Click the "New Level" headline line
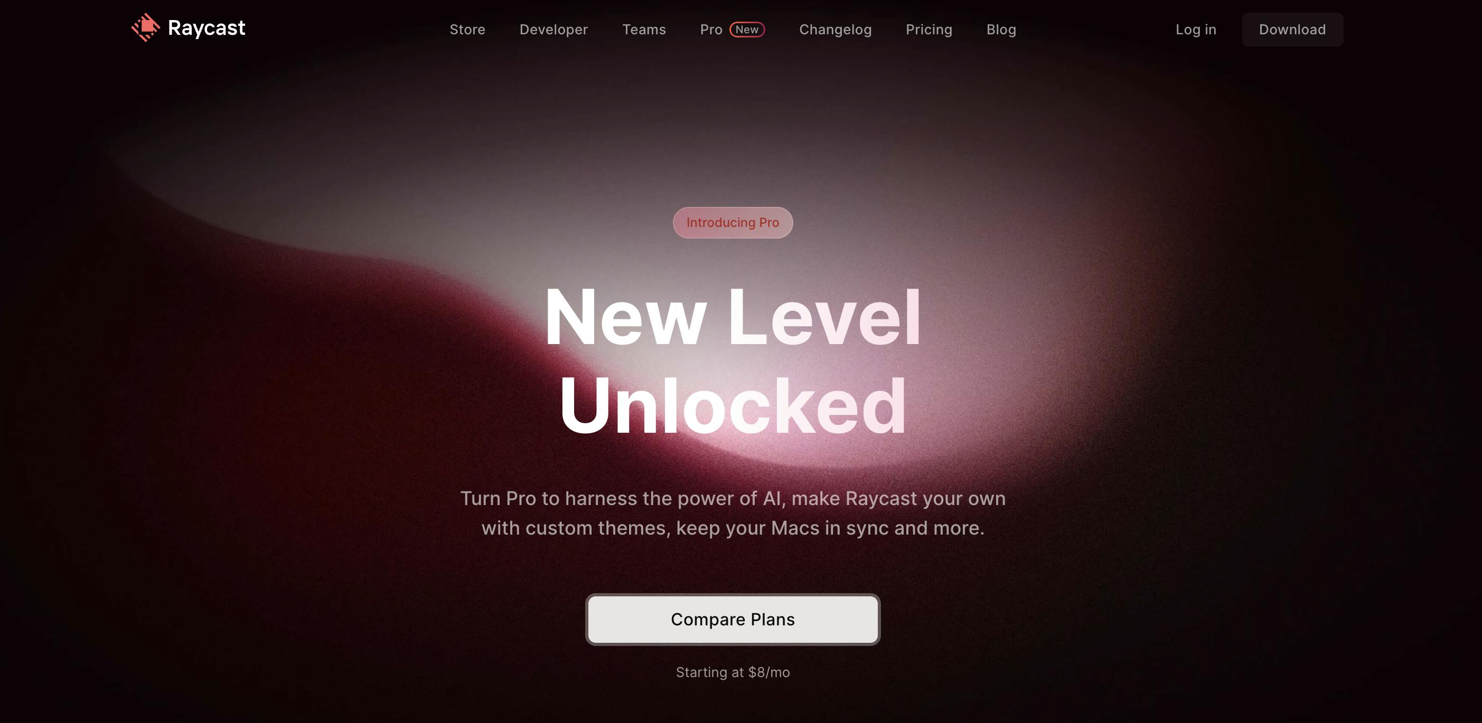 tap(733, 318)
